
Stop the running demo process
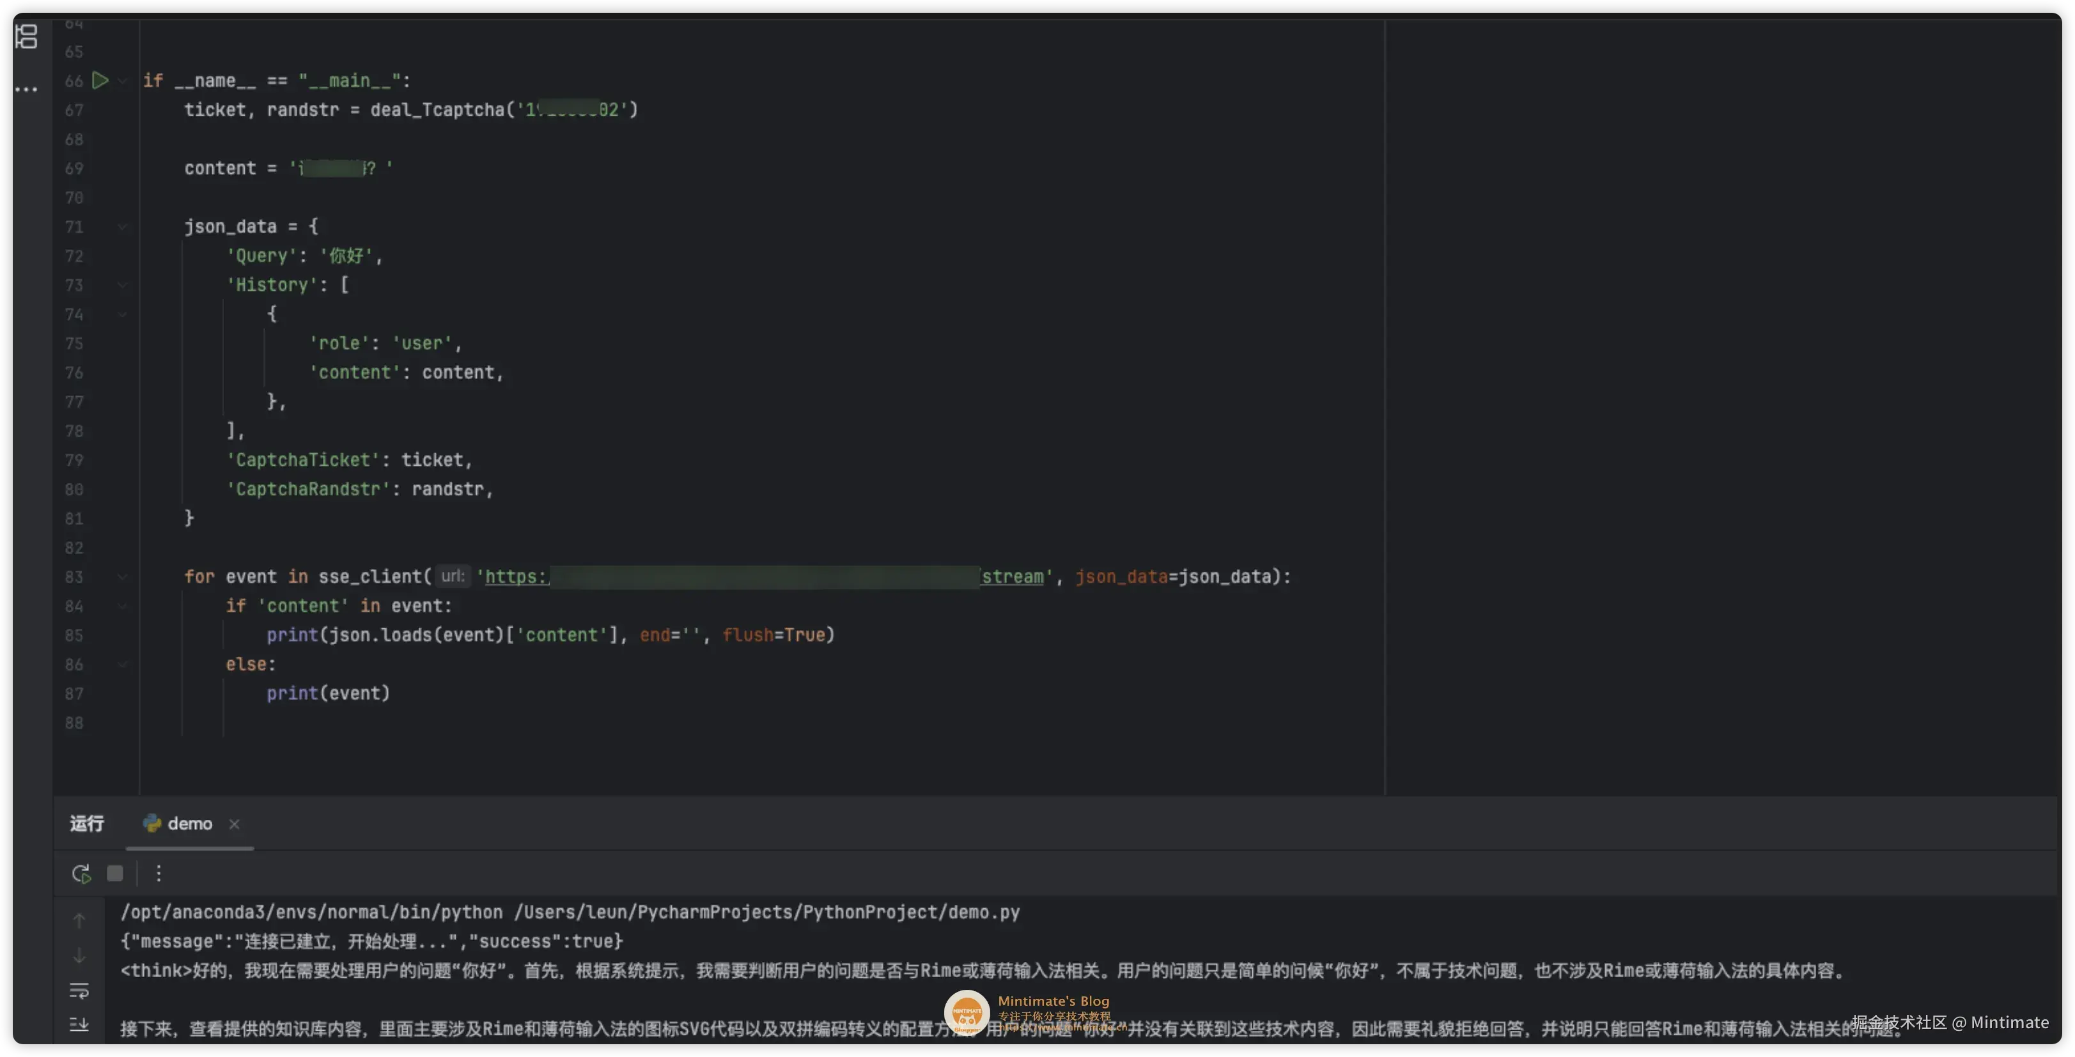click(x=115, y=874)
